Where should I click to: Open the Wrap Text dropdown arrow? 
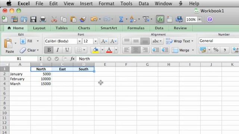point(192,41)
